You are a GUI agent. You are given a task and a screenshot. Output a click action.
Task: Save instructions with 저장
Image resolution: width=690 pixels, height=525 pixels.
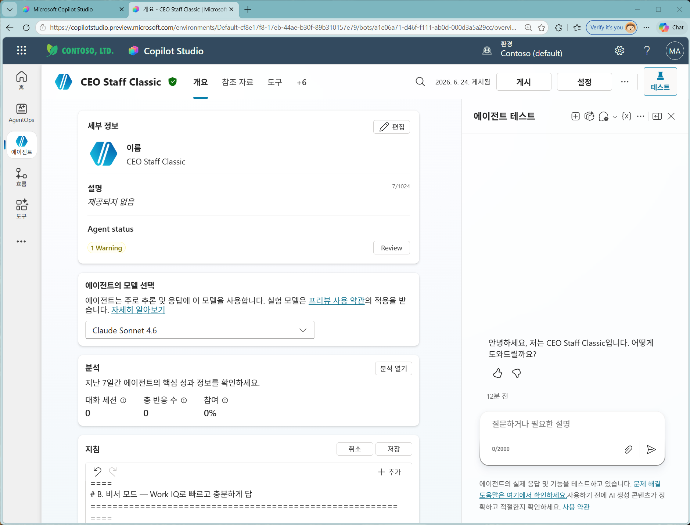point(393,449)
